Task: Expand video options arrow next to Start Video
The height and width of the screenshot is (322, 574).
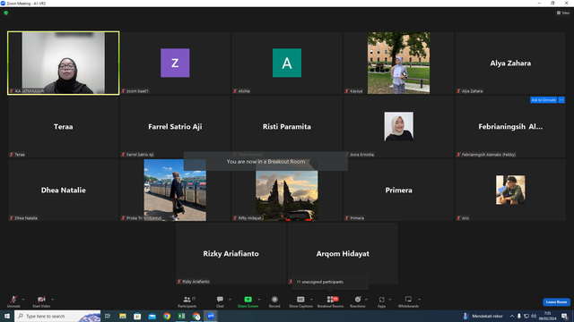Action: 52,300
